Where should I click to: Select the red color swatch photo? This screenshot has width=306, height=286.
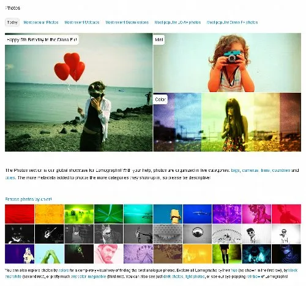tap(20, 214)
